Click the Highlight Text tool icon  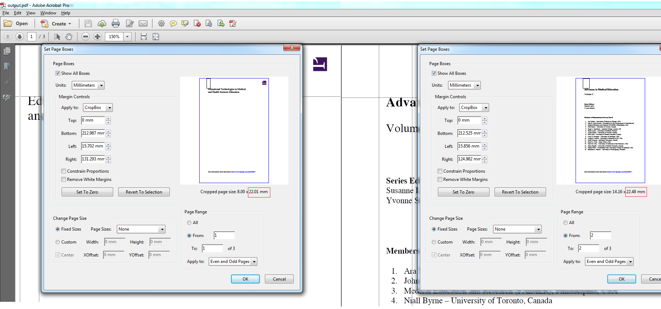pos(185,24)
